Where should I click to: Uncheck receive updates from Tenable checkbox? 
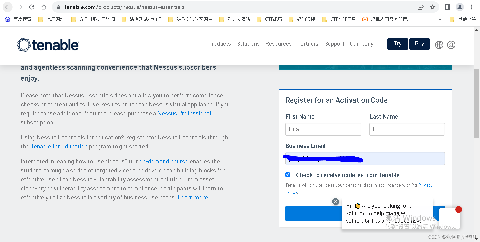288,175
